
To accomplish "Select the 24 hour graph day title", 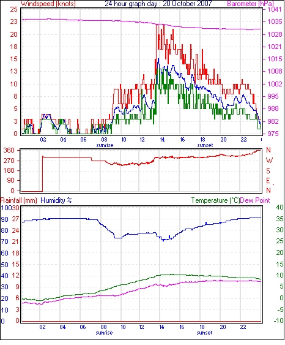I will [158, 4].
